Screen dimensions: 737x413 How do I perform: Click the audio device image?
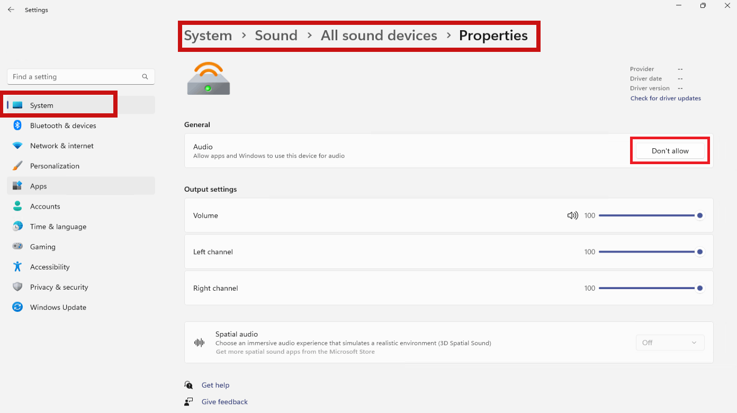click(x=209, y=78)
